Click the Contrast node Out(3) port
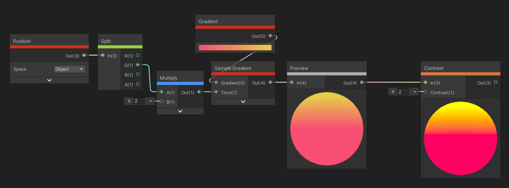The image size is (509, 188). pyautogui.click(x=495, y=82)
